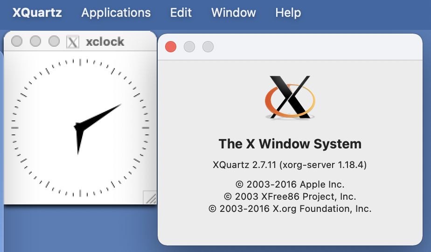431x252 pixels.
Task: Click "The X Window System" heading
Action: [290, 144]
